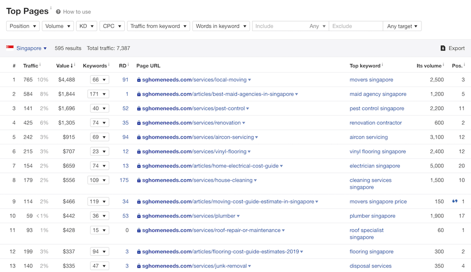Click the lock icon before the local-moving URL

[x=139, y=80]
